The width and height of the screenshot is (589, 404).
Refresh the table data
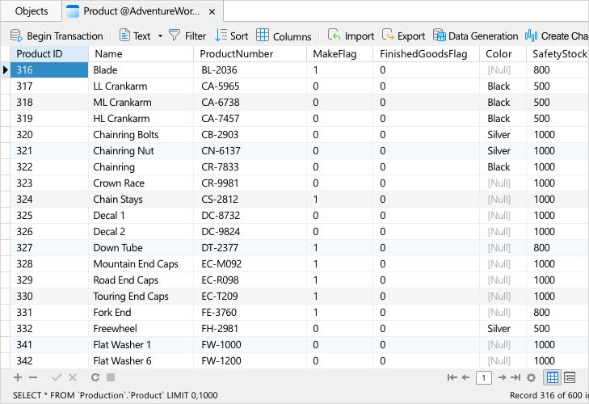click(95, 377)
